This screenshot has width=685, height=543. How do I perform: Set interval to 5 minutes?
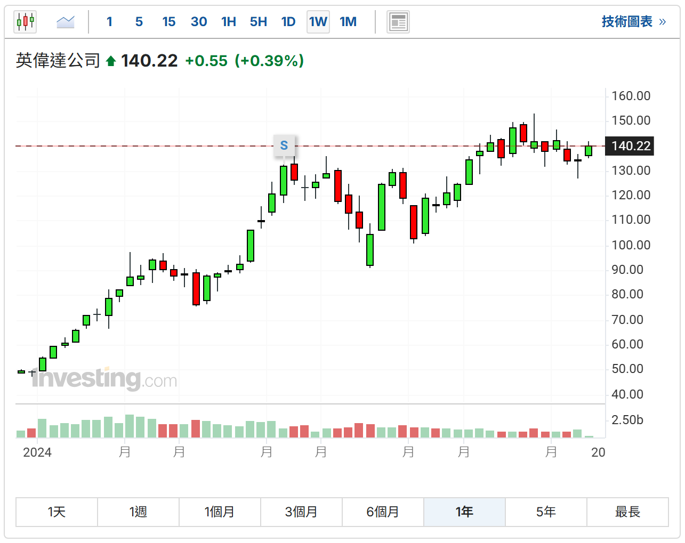139,22
